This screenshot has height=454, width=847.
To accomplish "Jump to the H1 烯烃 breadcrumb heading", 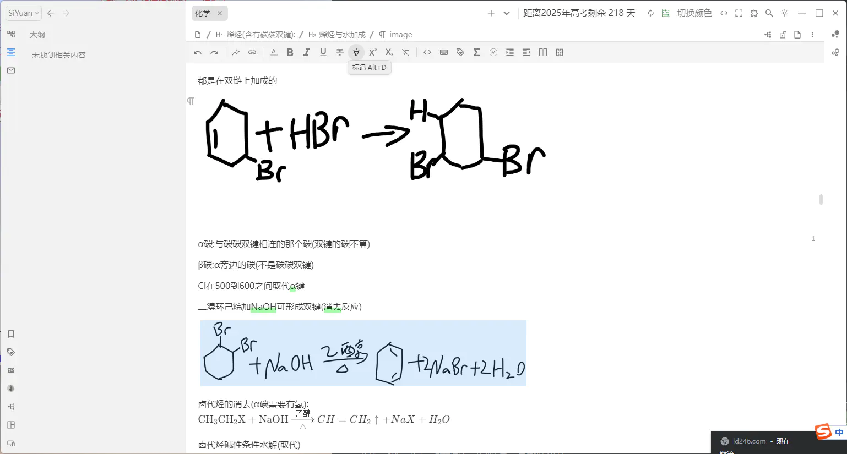I will coord(256,35).
